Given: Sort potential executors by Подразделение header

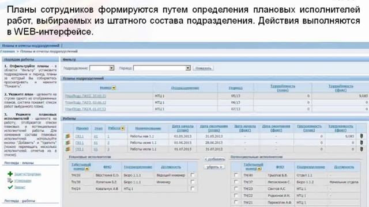Looking at the screenshot, I should click(x=311, y=167).
